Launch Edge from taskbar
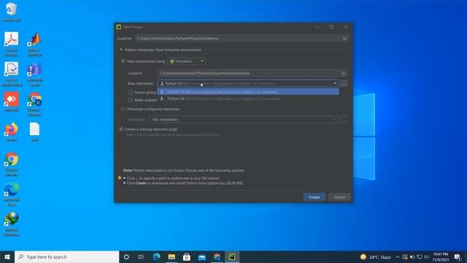 point(157,256)
